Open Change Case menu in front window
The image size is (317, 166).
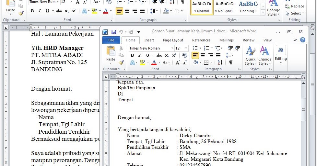click(166, 62)
